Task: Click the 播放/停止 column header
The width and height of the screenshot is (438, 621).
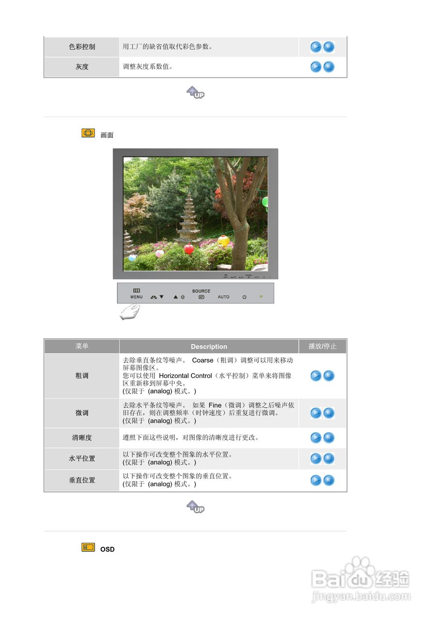Action: [323, 346]
